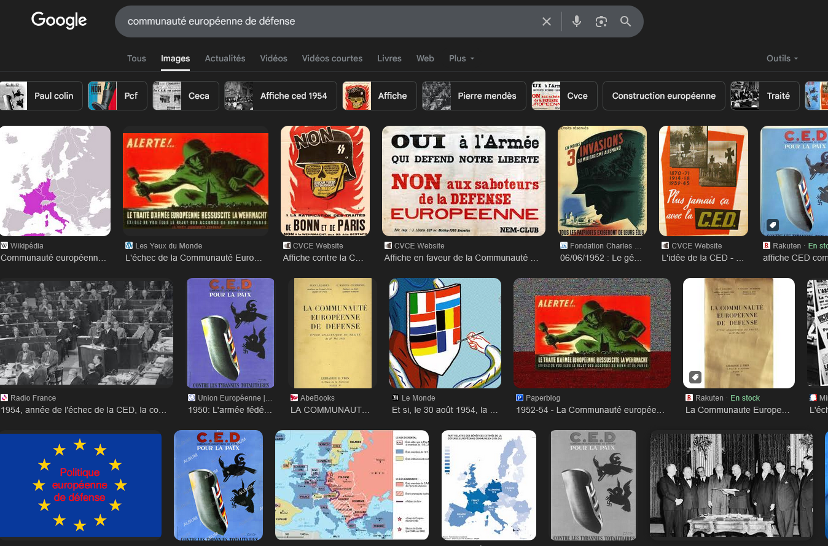The width and height of the screenshot is (828, 546).
Task: Open the AbeBooks book cover thumbnail
Action: tap(332, 333)
